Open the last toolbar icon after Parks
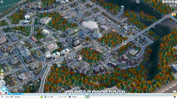 [x=124, y=92]
